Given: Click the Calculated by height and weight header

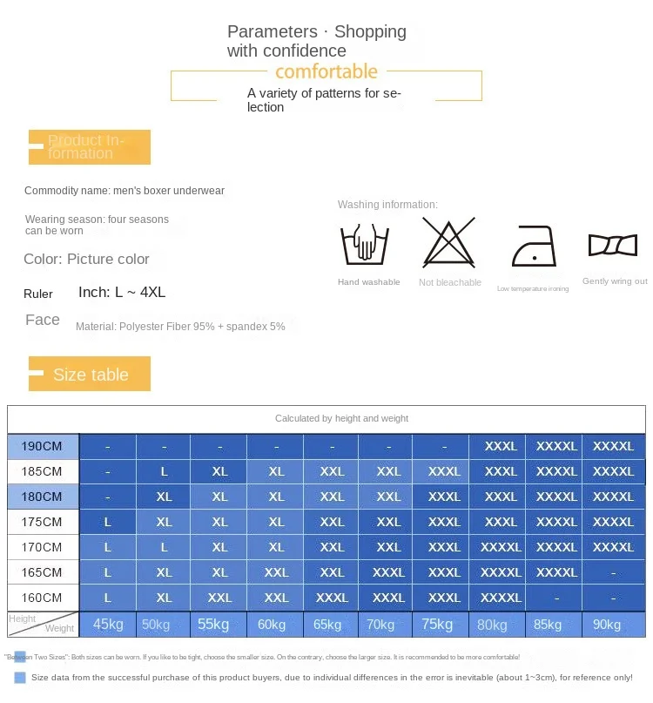Looking at the screenshot, I should [341, 418].
